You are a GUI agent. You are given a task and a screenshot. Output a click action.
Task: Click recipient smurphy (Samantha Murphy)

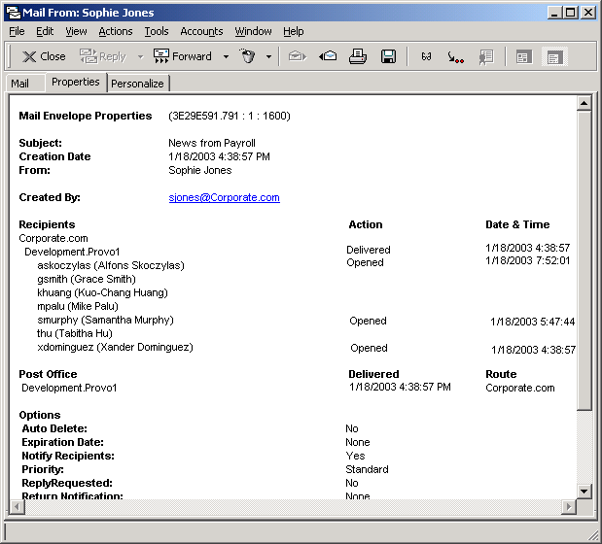(106, 320)
